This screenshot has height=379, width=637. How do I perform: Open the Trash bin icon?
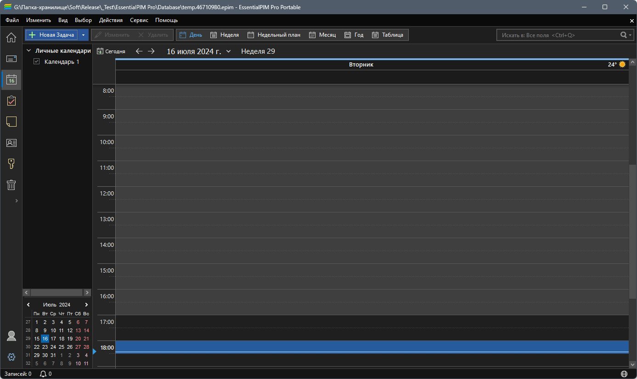pyautogui.click(x=11, y=185)
